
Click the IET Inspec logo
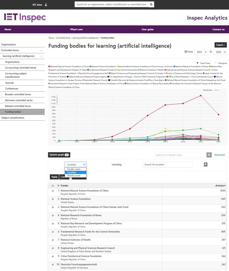pos(25,17)
